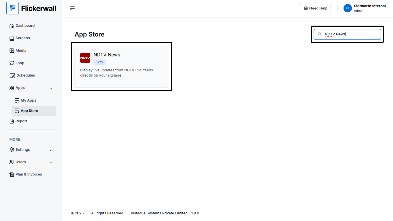393x221 pixels.
Task: Click the My Apps icon
Action: tap(17, 100)
